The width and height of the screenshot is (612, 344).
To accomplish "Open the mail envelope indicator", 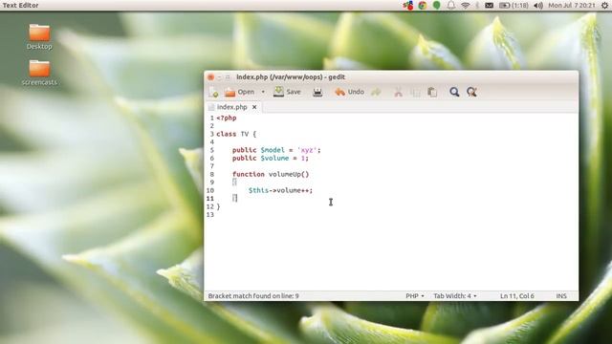I will tap(489, 6).
